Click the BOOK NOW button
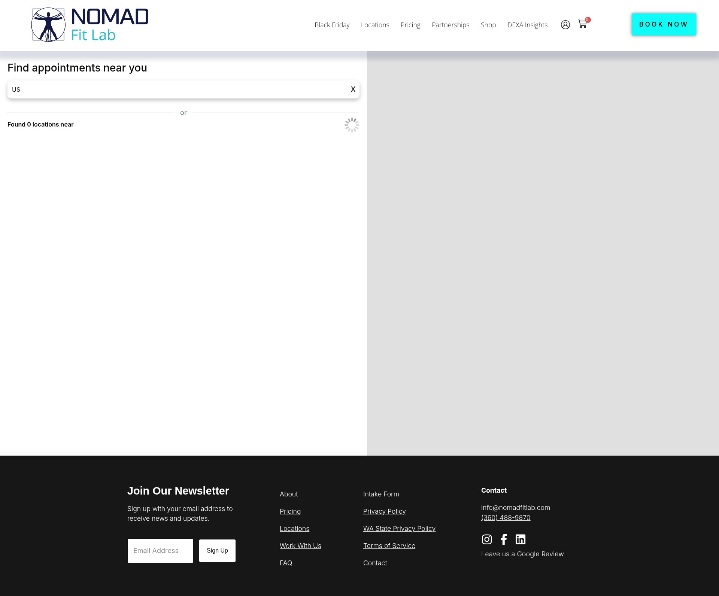 click(664, 25)
